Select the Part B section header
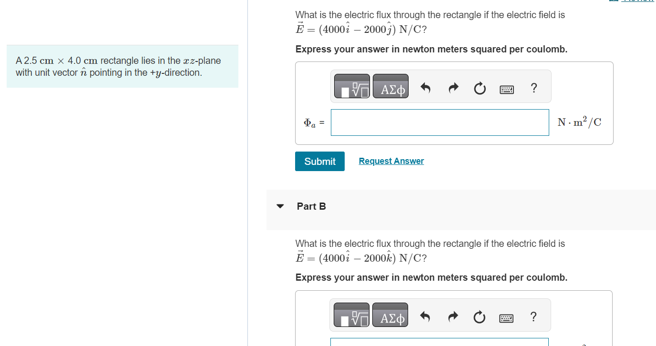The height and width of the screenshot is (346, 656). tap(311, 206)
